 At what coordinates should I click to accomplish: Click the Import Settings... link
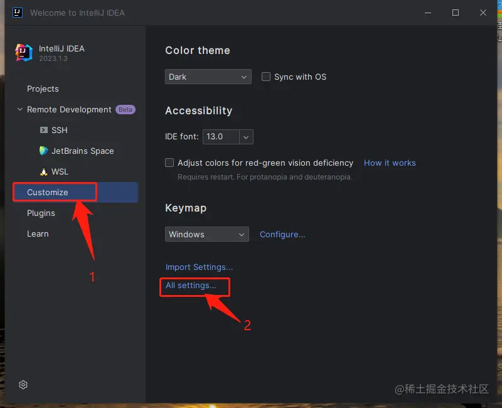[x=199, y=267]
